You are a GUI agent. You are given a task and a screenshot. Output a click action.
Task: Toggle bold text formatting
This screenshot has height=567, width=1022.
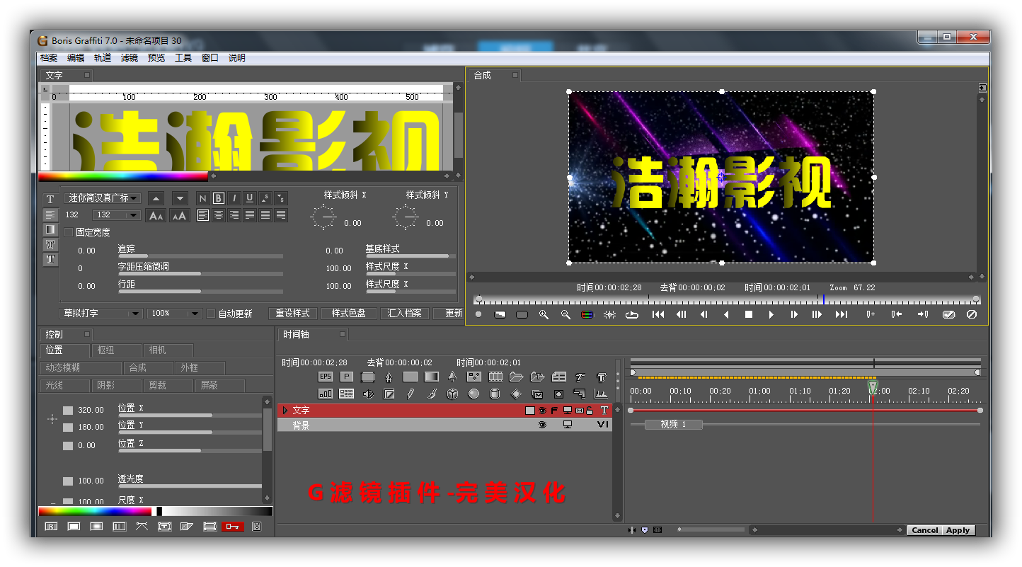tap(218, 198)
